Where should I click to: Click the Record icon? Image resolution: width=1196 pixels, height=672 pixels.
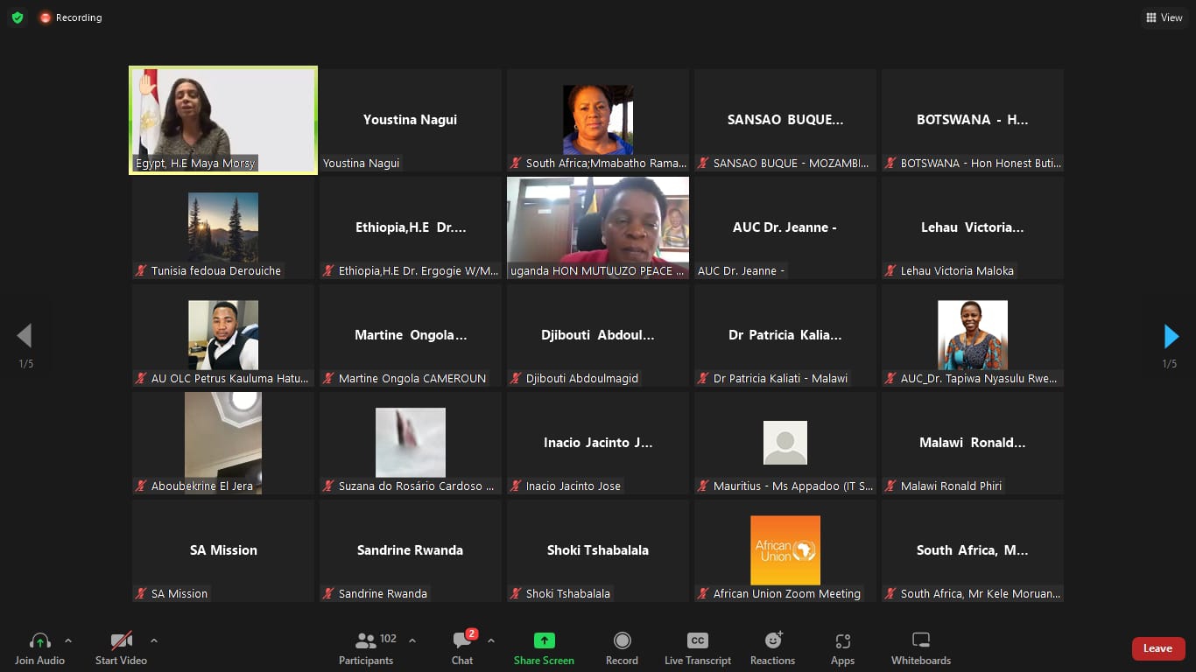tap(622, 640)
